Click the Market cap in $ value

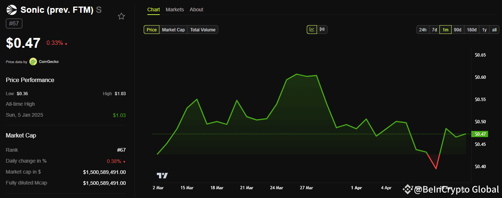(105, 172)
